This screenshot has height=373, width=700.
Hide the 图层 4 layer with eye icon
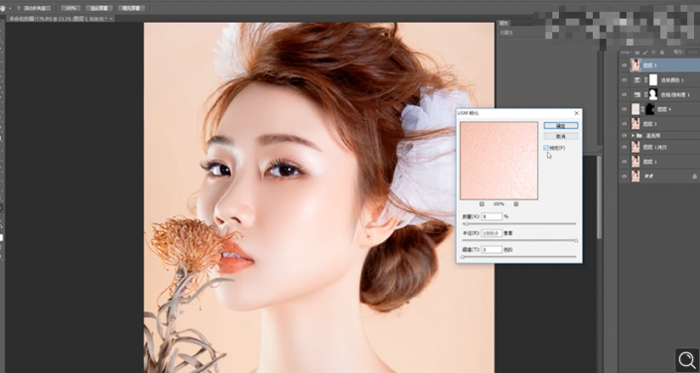(x=625, y=109)
